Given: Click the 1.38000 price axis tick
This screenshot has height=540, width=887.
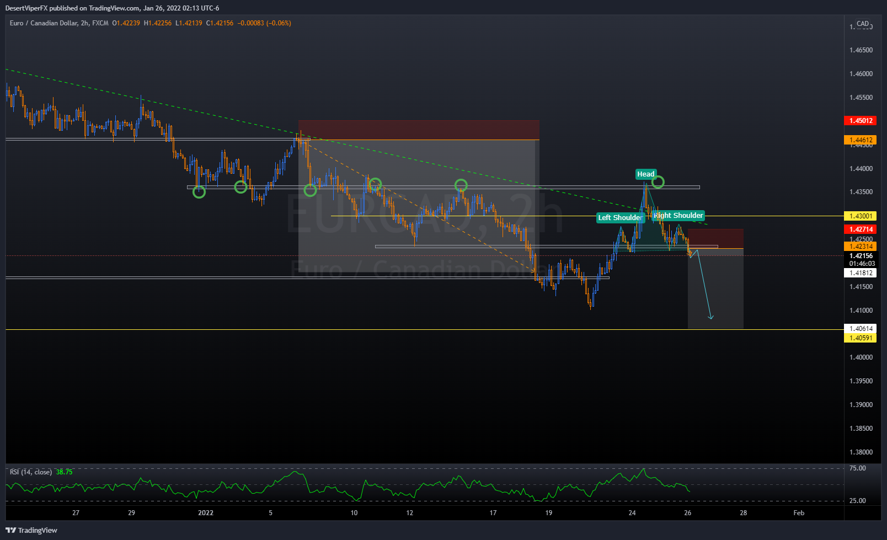Looking at the screenshot, I should (861, 452).
